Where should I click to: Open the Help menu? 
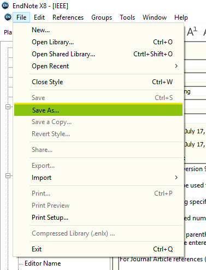(x=181, y=17)
